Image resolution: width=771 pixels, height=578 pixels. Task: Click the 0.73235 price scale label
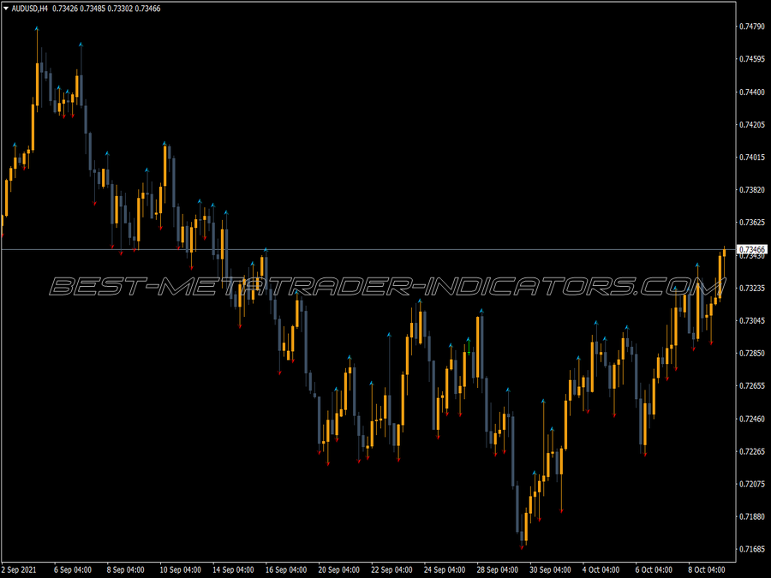tap(752, 288)
